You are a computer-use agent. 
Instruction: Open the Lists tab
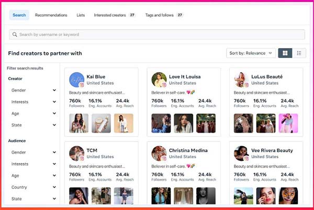pyautogui.click(x=81, y=15)
